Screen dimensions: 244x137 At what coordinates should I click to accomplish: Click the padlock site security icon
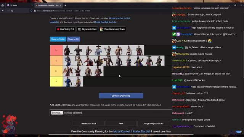(35, 11)
